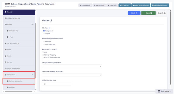Click sidebar scroll down arrow

(x=36, y=90)
